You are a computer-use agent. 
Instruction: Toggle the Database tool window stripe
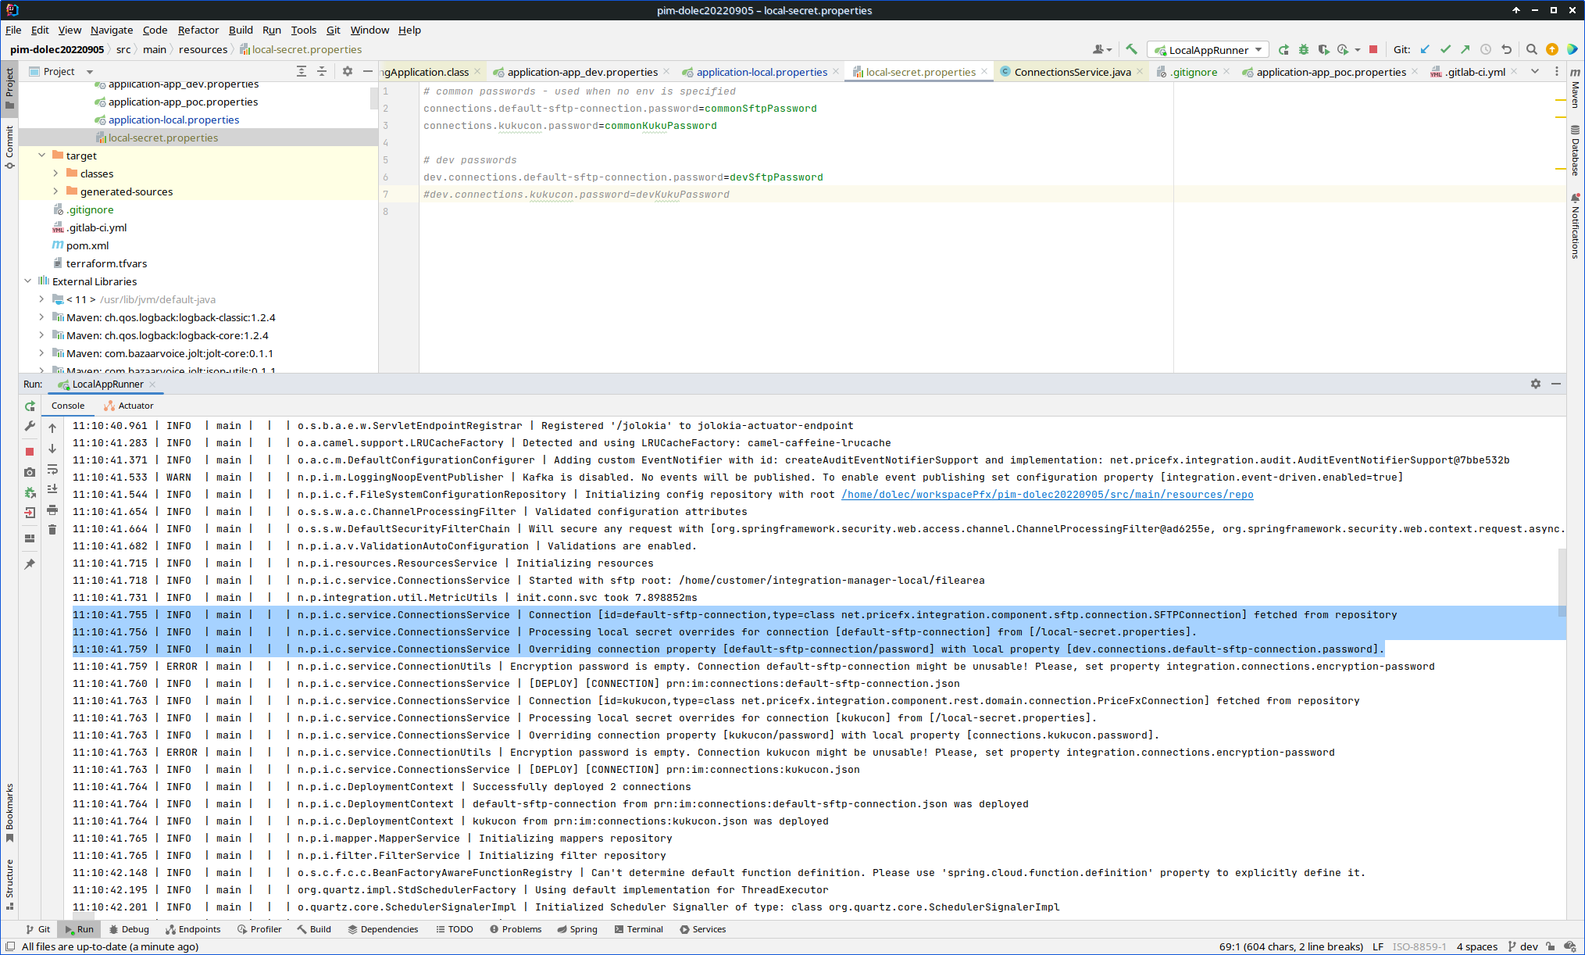[1575, 151]
